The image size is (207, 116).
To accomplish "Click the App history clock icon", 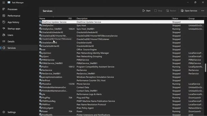I will (4, 22).
